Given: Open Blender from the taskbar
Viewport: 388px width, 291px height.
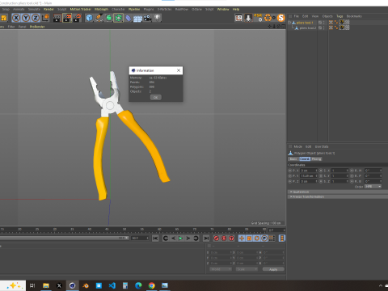Looking at the screenshot, I should 86,285.
